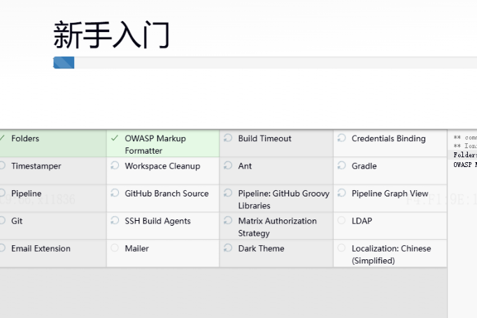Select the Pipeline Graph View label
This screenshot has height=318, width=477.
pos(390,194)
